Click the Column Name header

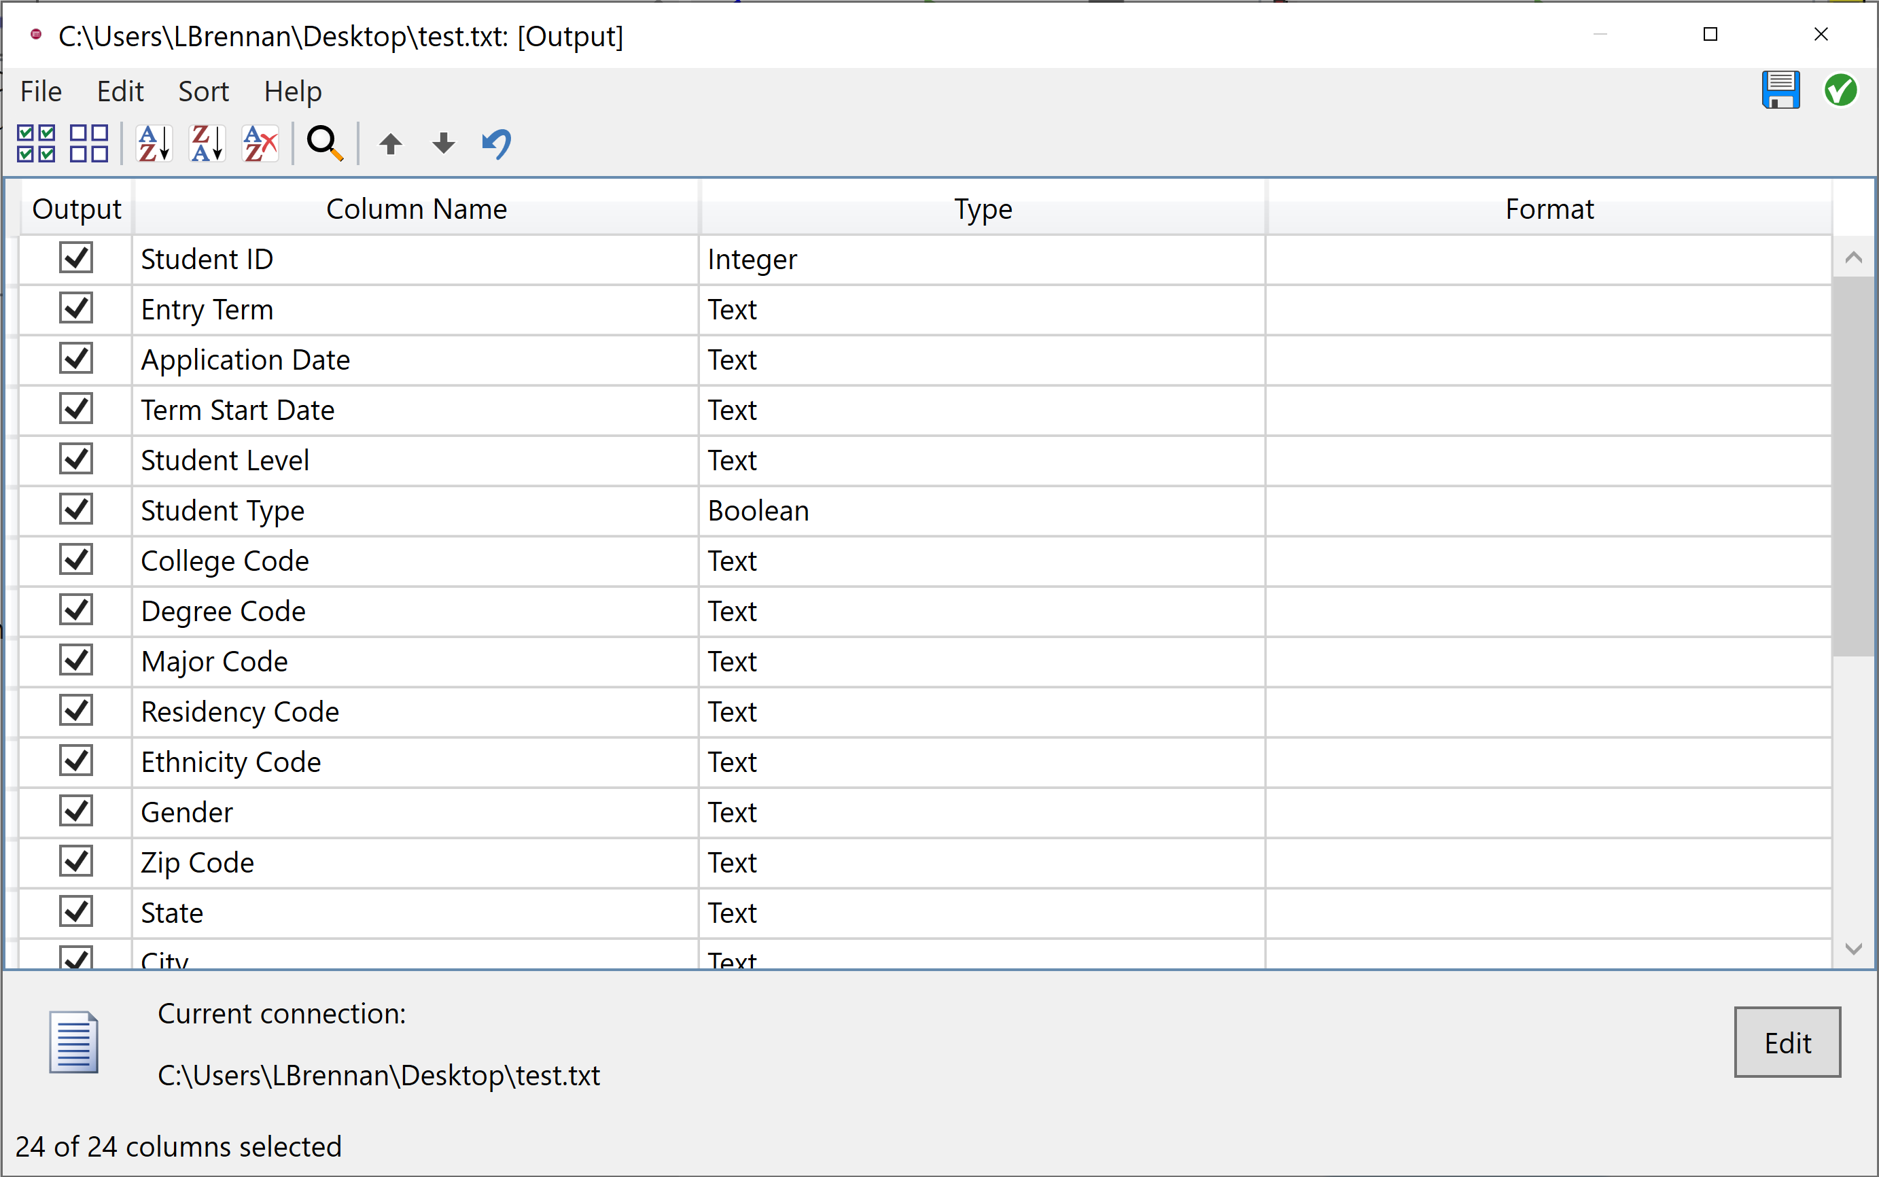pos(417,209)
